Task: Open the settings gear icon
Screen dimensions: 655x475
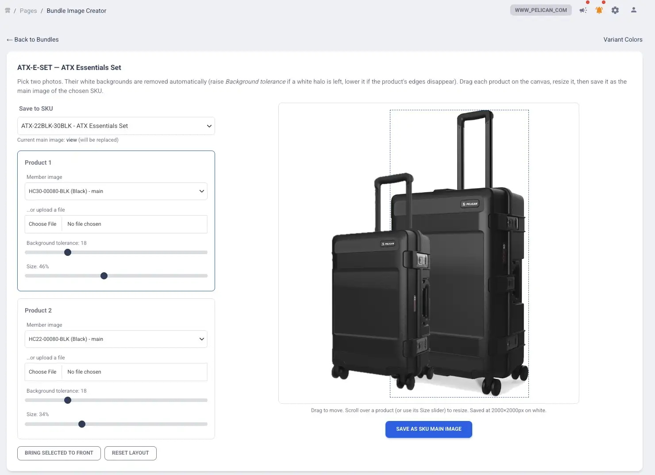Action: coord(615,10)
